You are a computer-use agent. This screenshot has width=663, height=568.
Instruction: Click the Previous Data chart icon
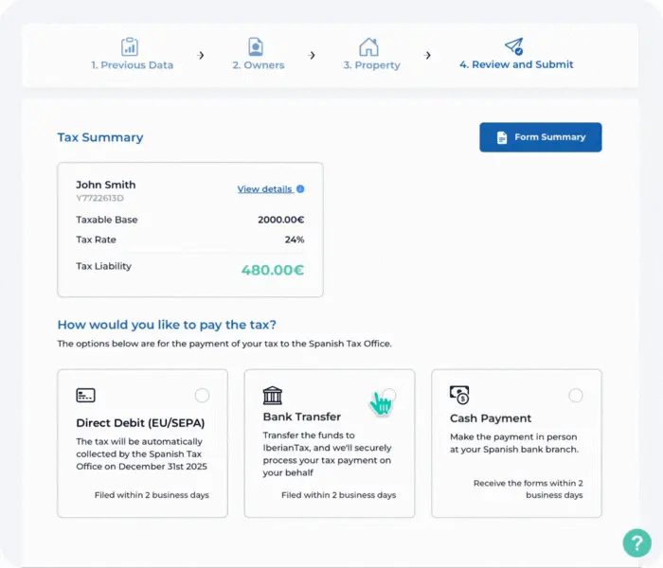coord(130,46)
